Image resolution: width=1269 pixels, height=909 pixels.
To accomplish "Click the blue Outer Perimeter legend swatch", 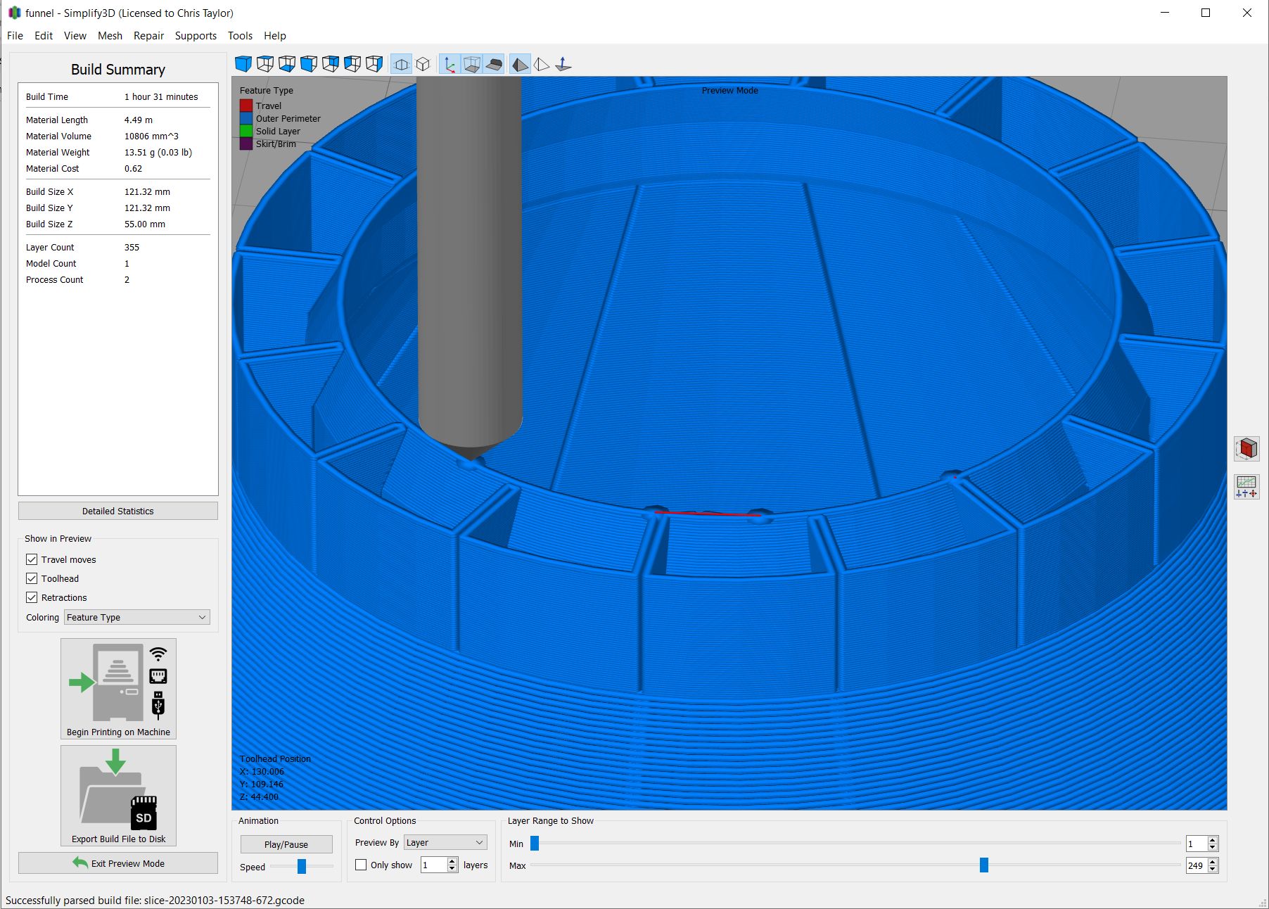I will tap(246, 118).
